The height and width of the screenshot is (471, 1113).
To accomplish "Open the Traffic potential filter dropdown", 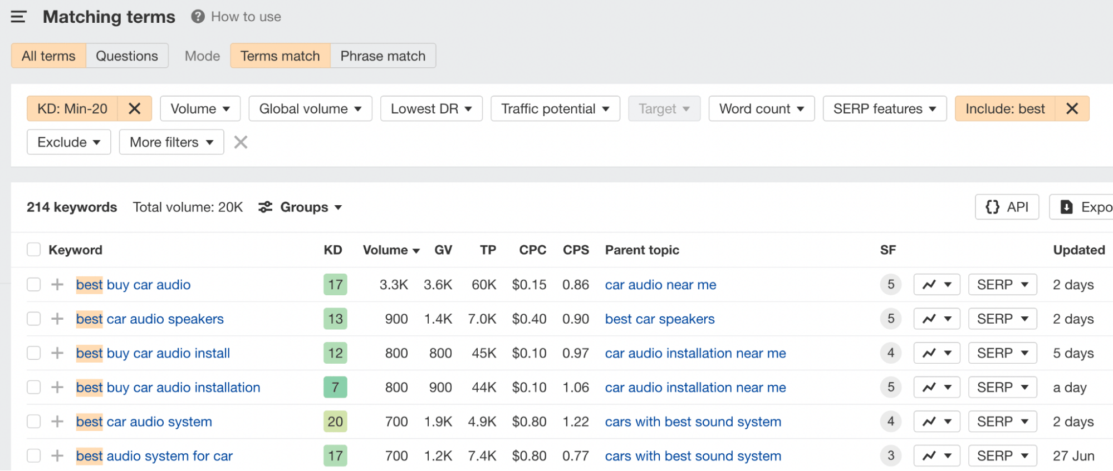I will click(555, 108).
